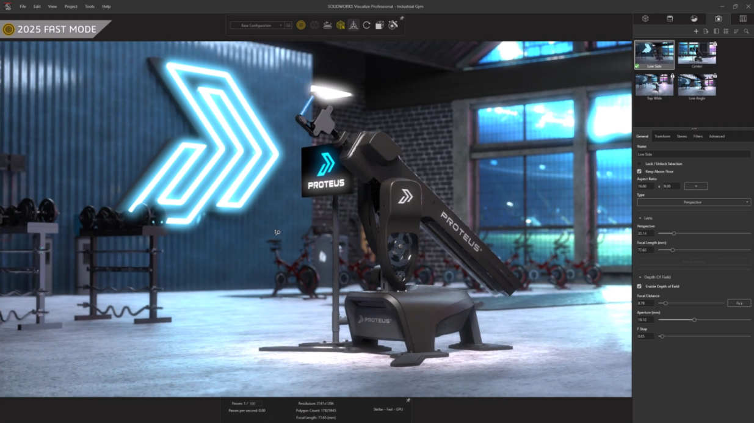This screenshot has height=423, width=754.
Task: Select the Center camera thumbnail
Action: 697,52
